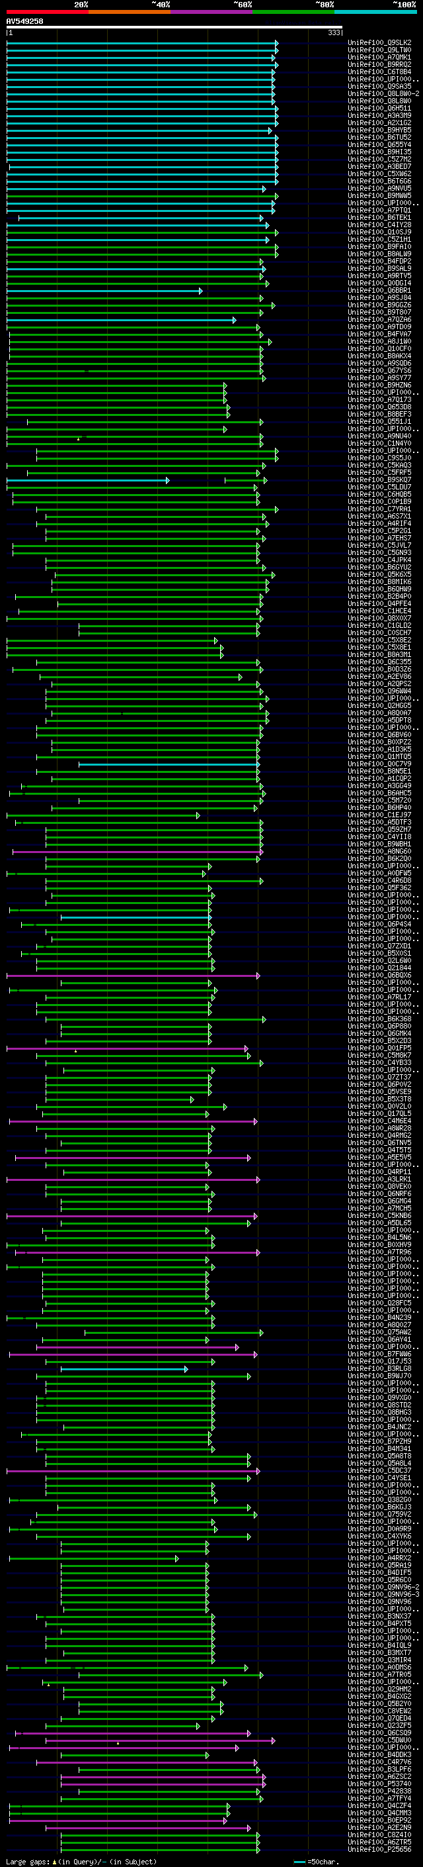Open the UniRef100_Q9LTW0 hit label
Screen dimensions: 423x1867
coord(379,50)
